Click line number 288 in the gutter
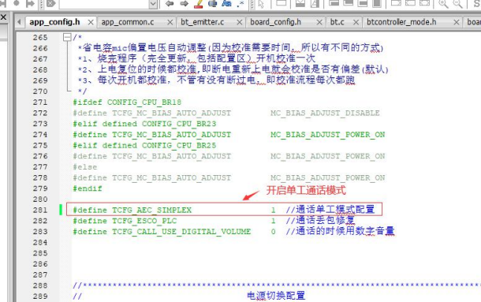The height and width of the screenshot is (302, 481). (x=40, y=285)
